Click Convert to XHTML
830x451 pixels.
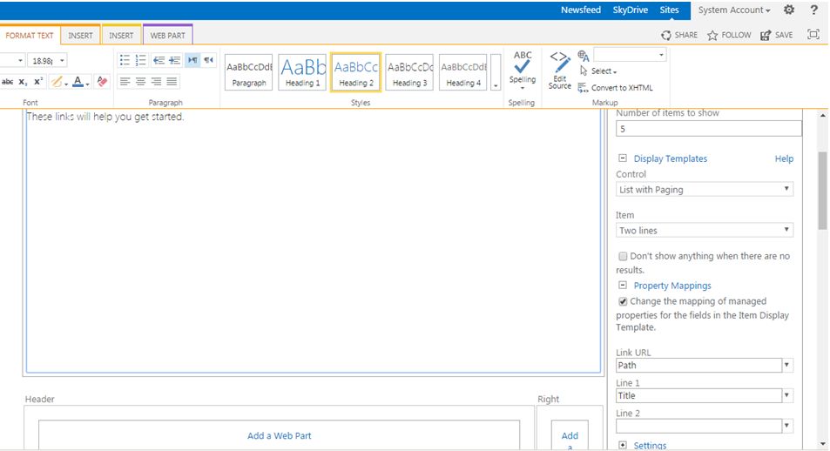coord(616,88)
